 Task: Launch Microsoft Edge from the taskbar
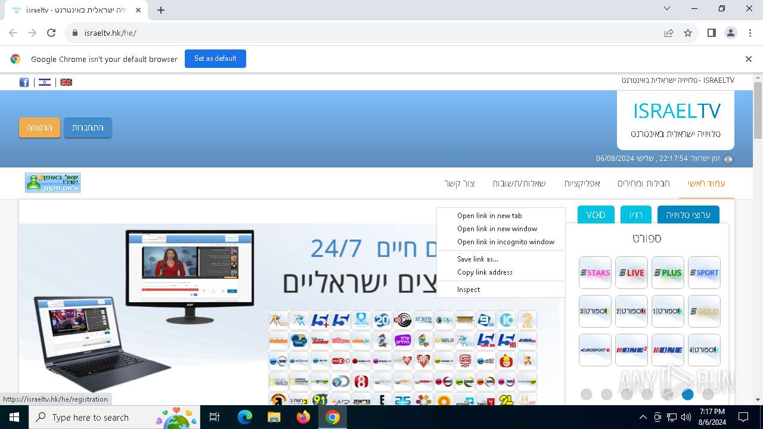(245, 417)
